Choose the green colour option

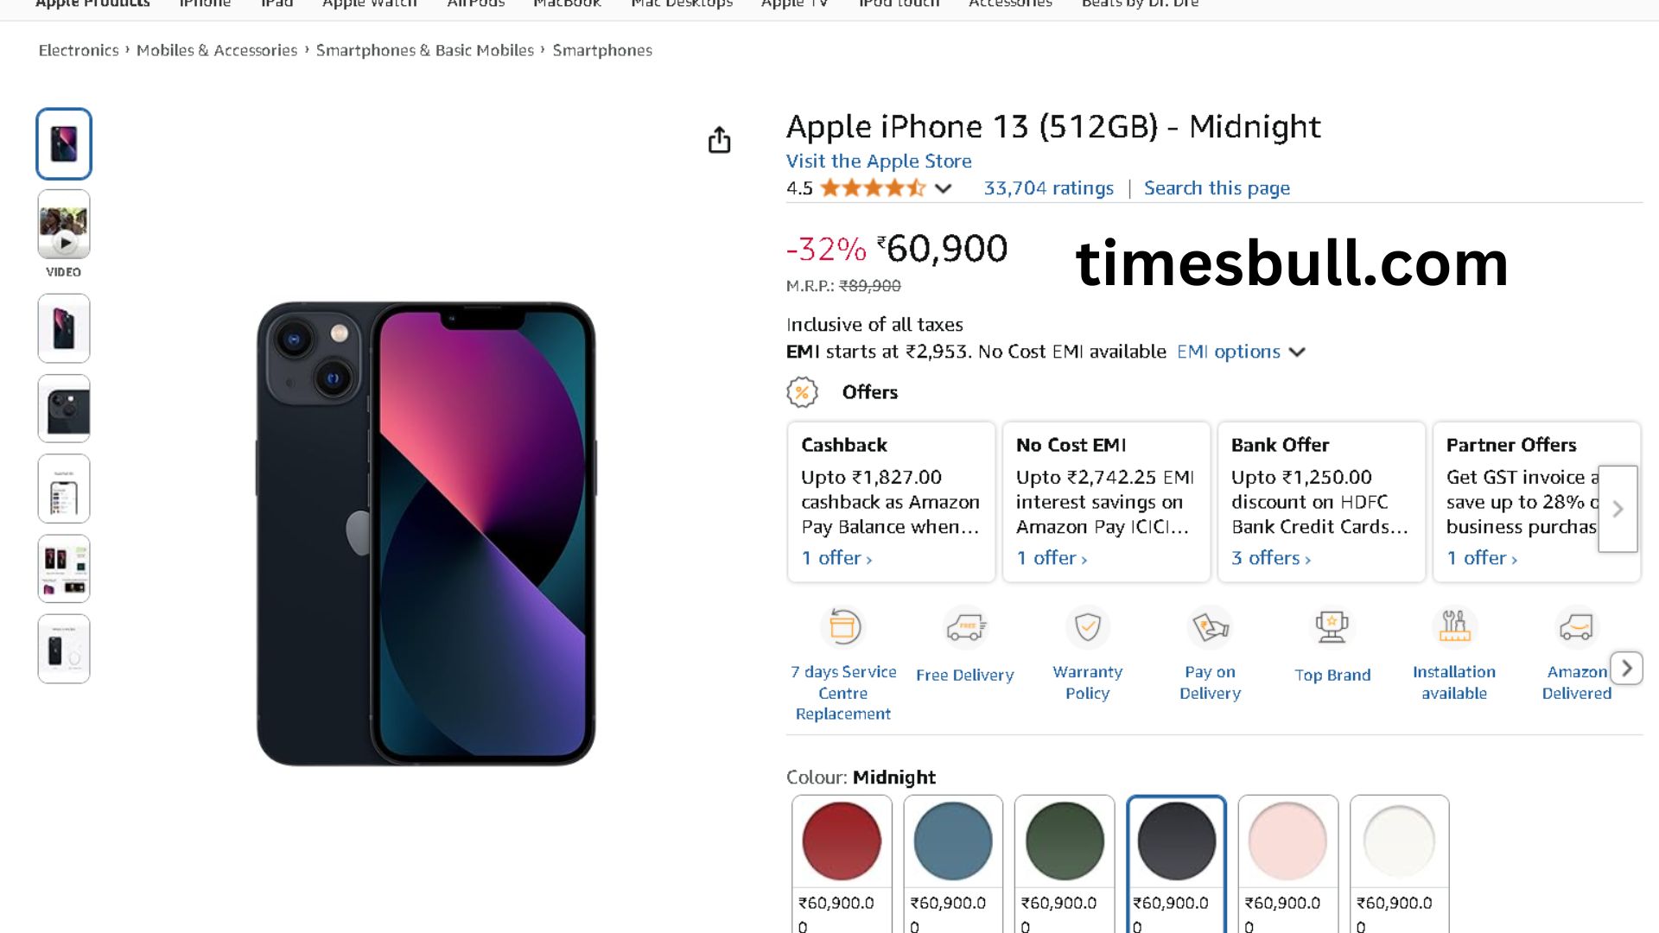(x=1065, y=841)
